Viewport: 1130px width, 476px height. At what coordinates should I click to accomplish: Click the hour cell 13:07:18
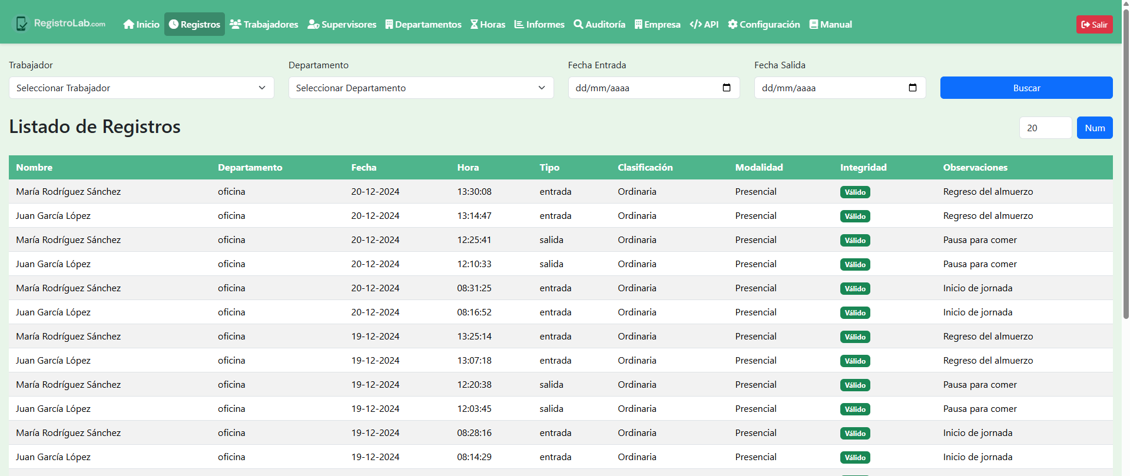click(474, 360)
